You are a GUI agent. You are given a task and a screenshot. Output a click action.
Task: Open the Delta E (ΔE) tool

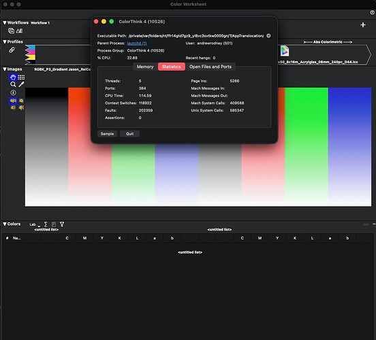click(x=20, y=31)
